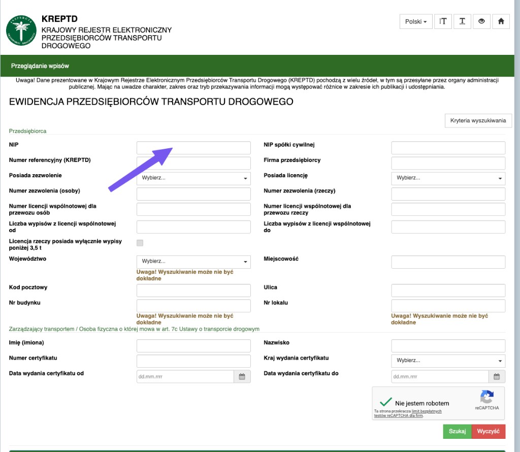Click the green Szukaj button
Viewport: 520px width, 452px height.
[x=457, y=432]
